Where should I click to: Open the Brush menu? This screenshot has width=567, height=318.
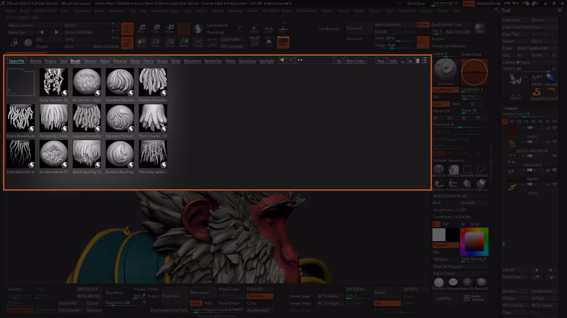point(25,11)
